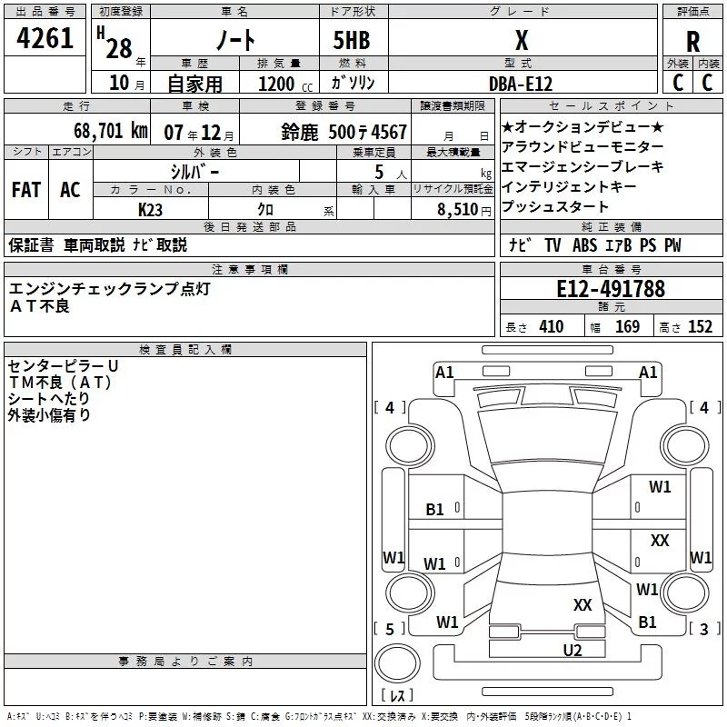Click the fuel type ガソリン
The image size is (727, 727).
click(353, 83)
